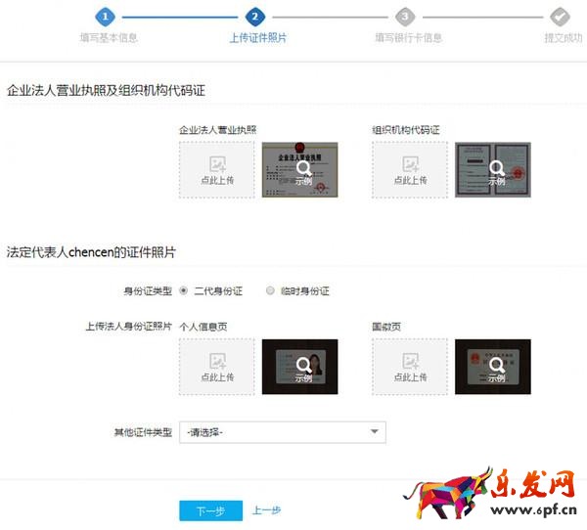Open the 其他证件类型 dropdown
Screen dimensions: 587x530
point(282,432)
